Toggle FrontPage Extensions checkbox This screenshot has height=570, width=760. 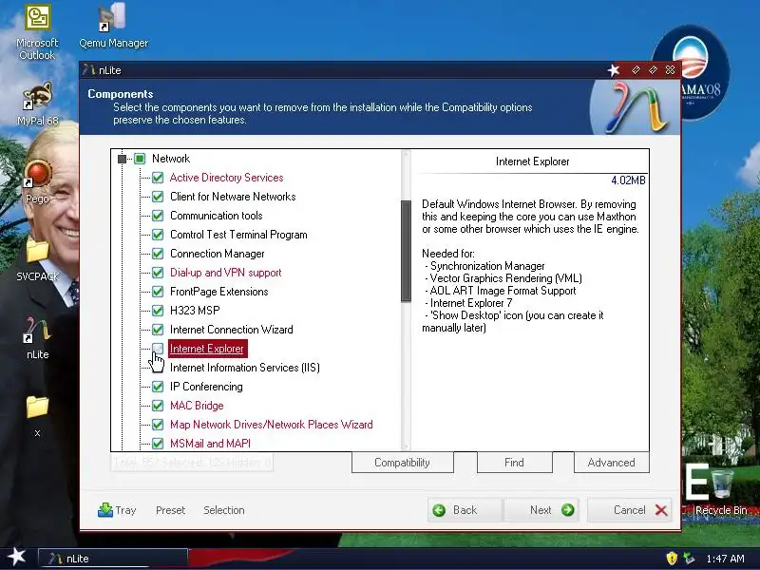click(158, 292)
